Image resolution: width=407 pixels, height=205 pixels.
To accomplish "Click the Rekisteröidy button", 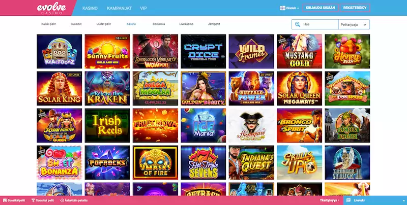I will click(x=355, y=8).
